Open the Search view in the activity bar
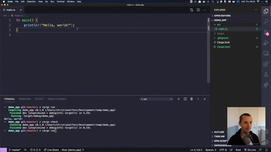The image size is (271, 152). coord(266,22)
